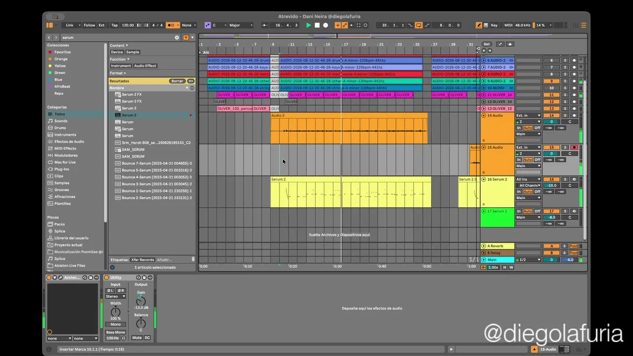Toggle Punch-In switch

click(411, 25)
